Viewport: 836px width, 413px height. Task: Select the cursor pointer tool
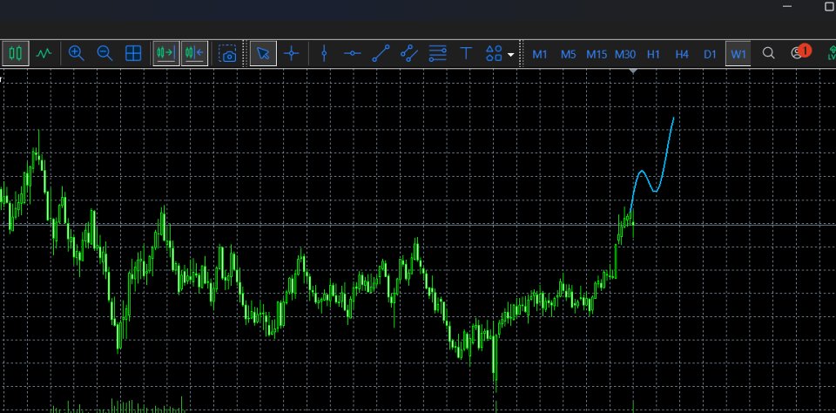click(x=263, y=53)
